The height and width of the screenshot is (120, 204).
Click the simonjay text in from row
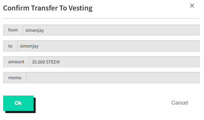pos(35,30)
